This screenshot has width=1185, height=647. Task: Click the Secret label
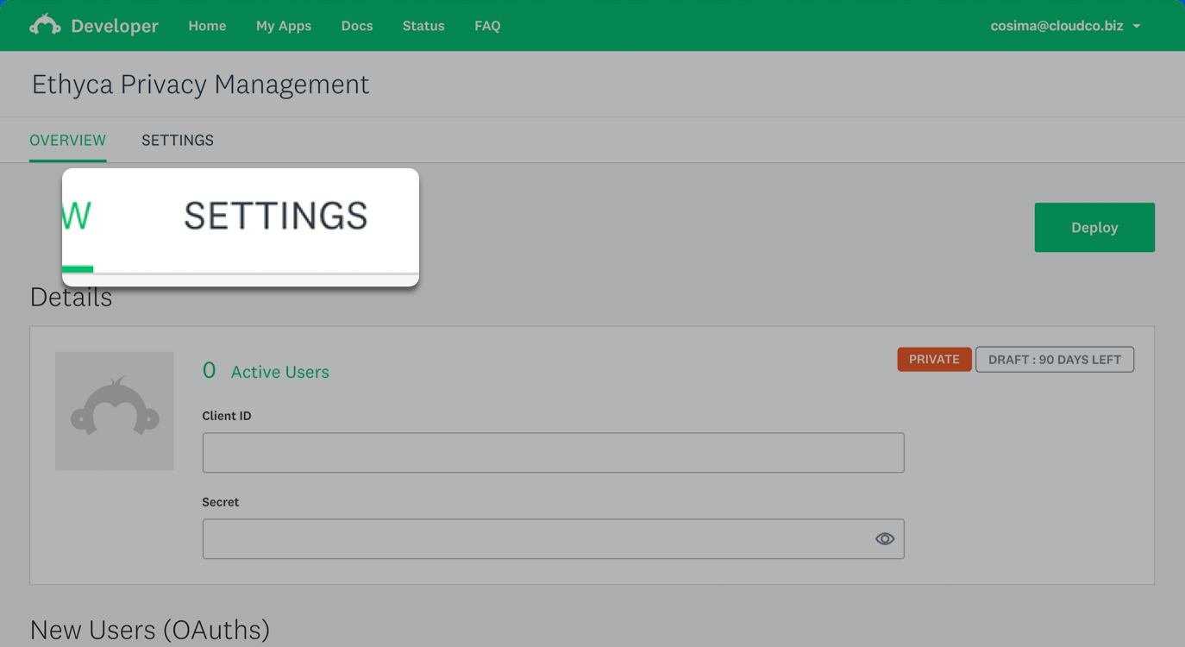coord(221,502)
